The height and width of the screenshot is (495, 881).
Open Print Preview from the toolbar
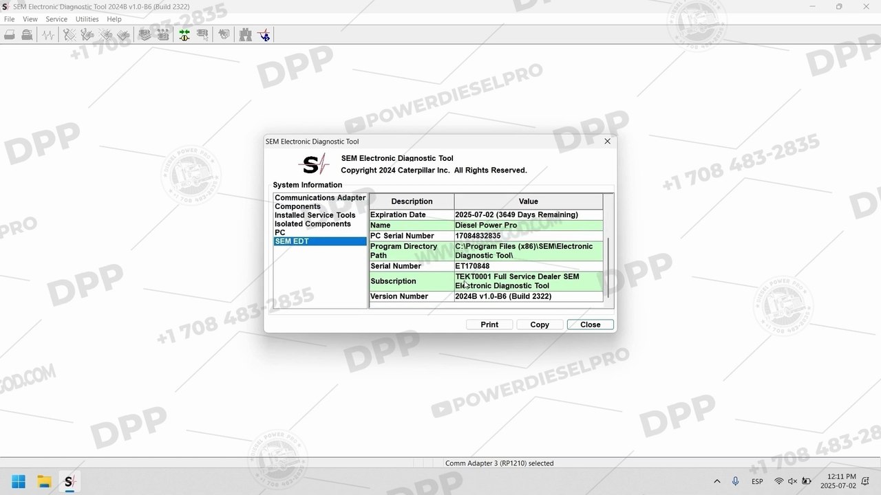coord(27,34)
